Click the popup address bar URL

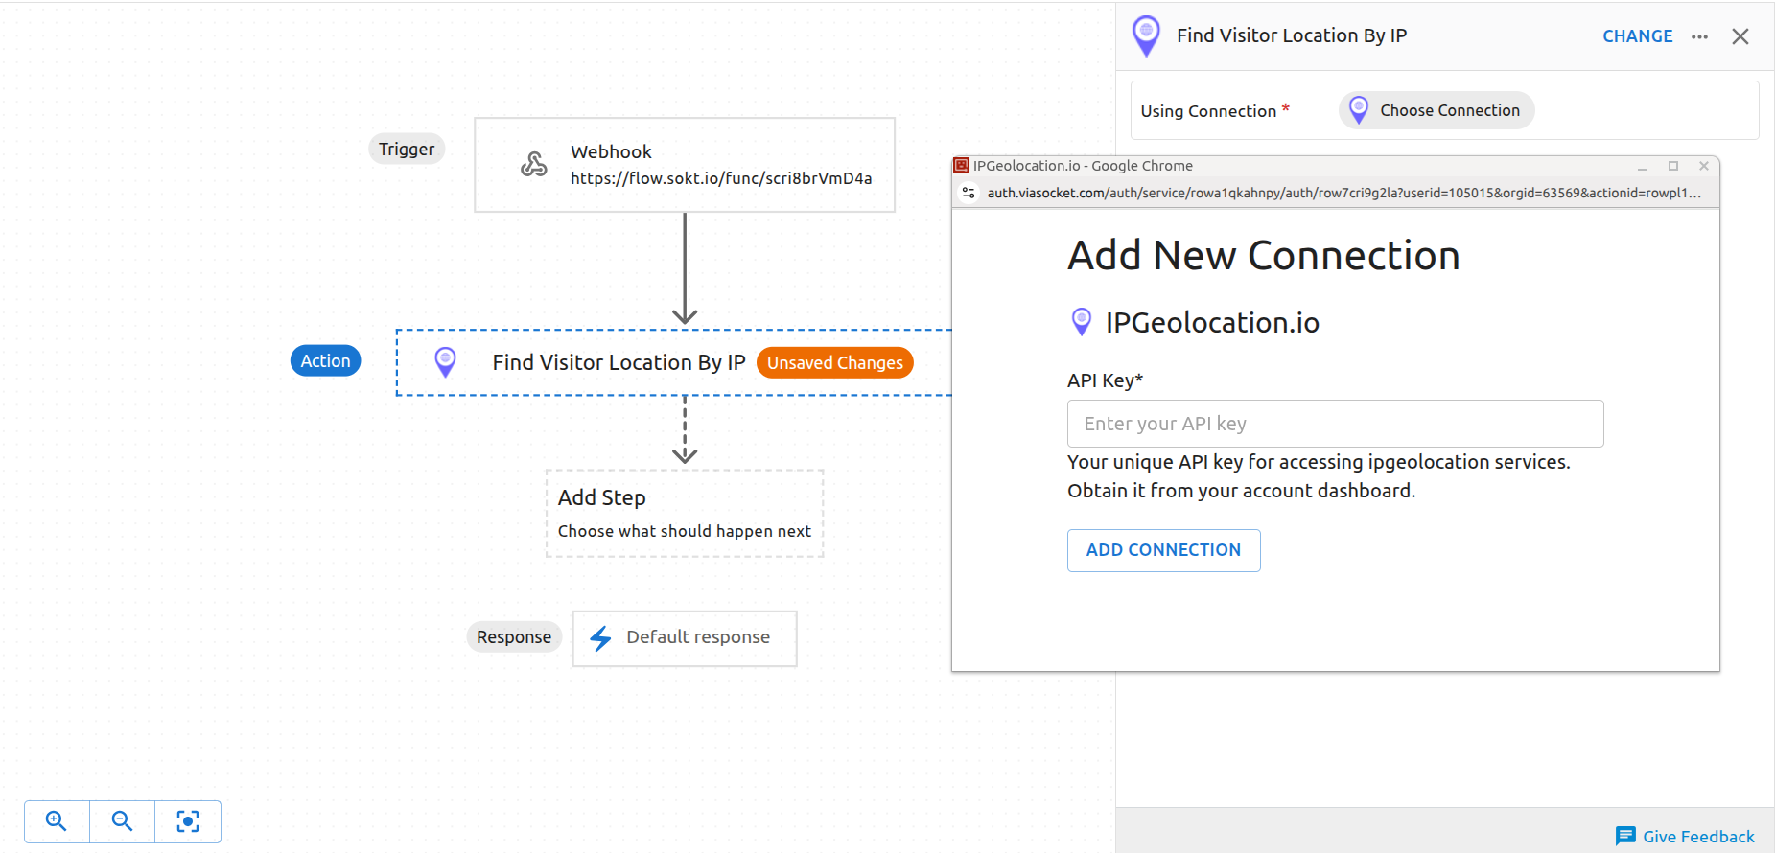click(x=1344, y=193)
